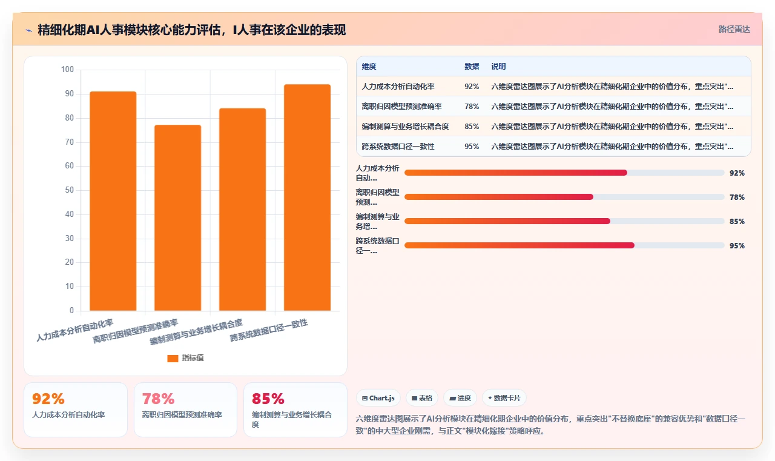The height and width of the screenshot is (461, 775).
Task: Click the 离职归因模型预测... progress label
Action: click(x=377, y=197)
